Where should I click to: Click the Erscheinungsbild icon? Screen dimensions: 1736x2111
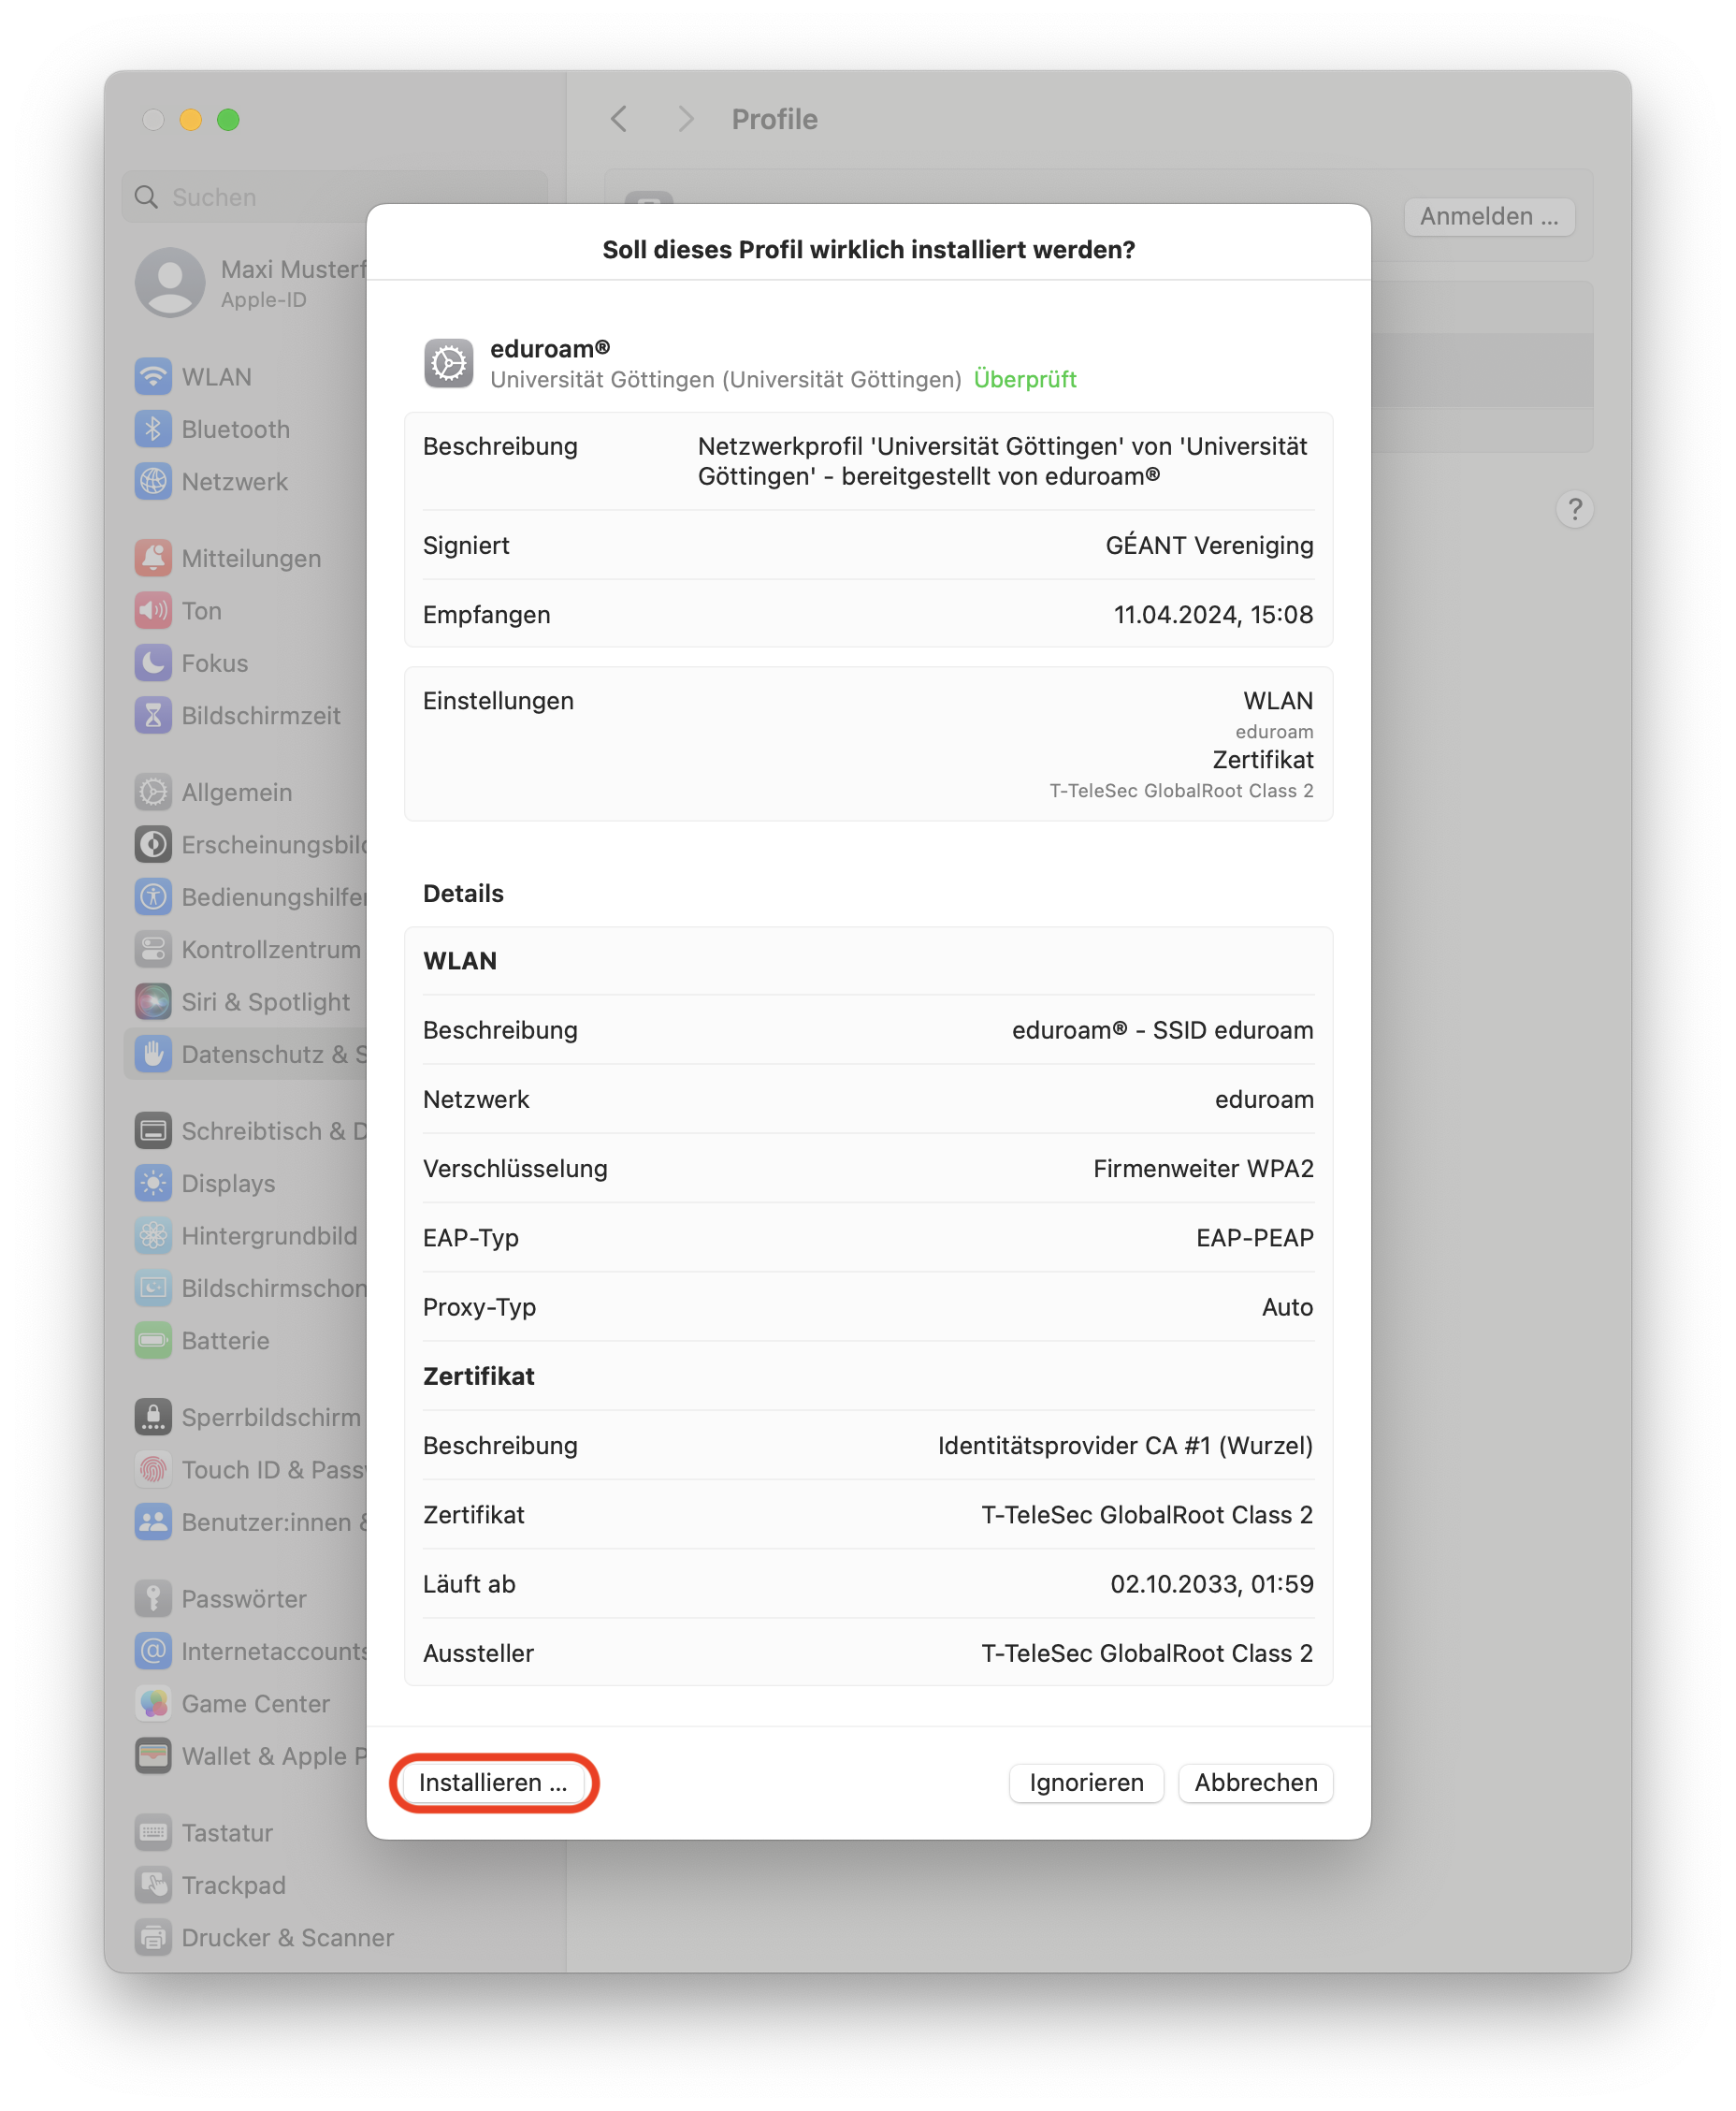(x=153, y=844)
